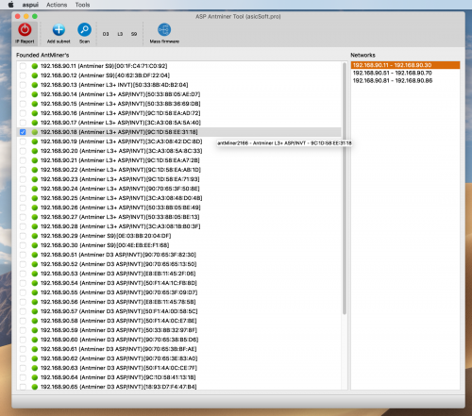Click green status dot for 192.168.90.56

(35, 302)
